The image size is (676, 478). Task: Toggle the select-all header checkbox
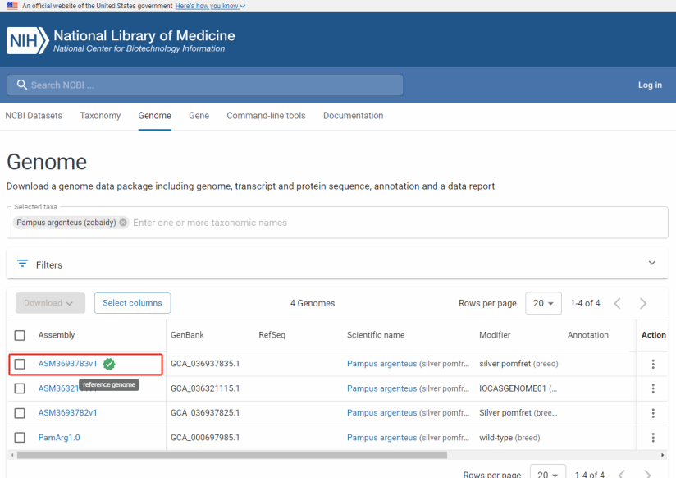click(20, 335)
